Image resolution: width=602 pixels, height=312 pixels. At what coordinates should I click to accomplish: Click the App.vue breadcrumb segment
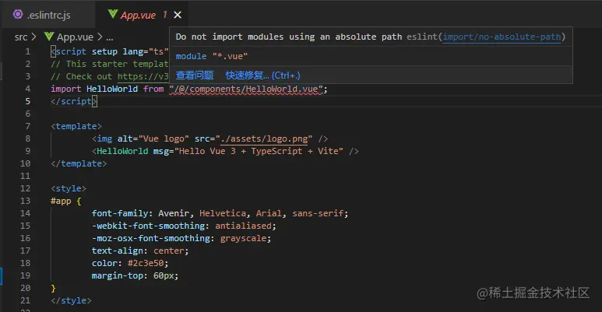pyautogui.click(x=75, y=37)
